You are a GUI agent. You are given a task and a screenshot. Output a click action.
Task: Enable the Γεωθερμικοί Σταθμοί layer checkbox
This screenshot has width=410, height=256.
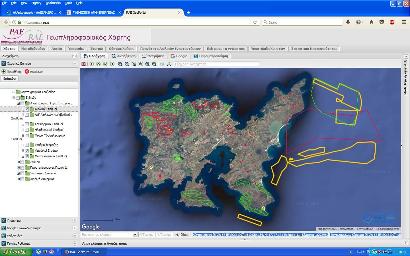(x=27, y=124)
